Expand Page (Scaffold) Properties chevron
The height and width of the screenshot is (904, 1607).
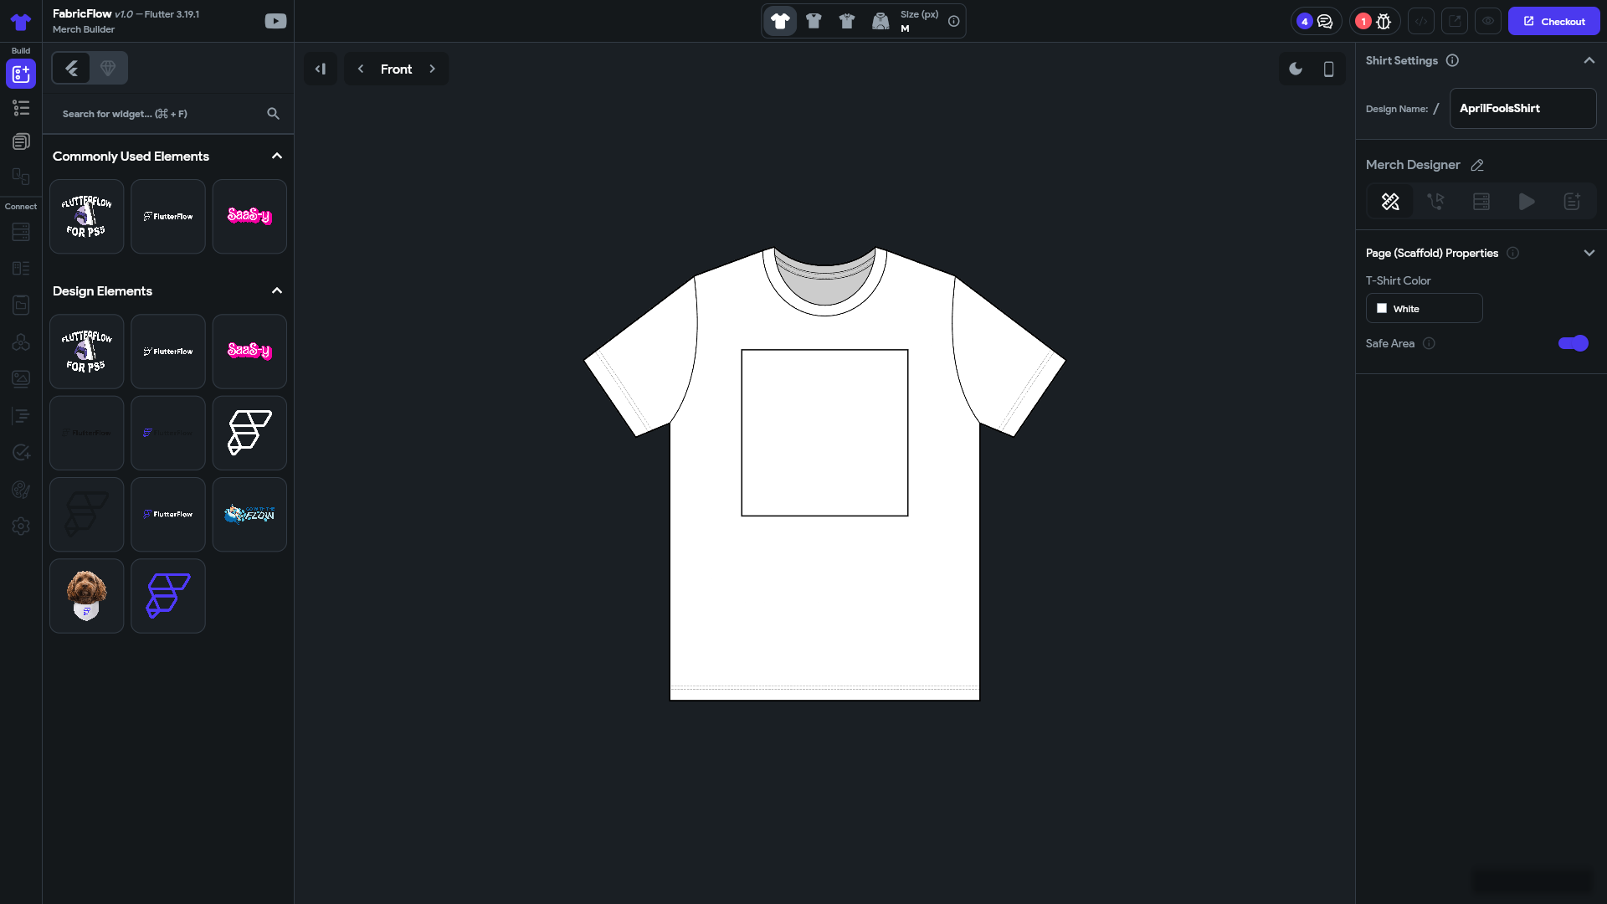coord(1589,253)
